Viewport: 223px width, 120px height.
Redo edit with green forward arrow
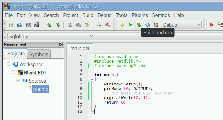tap(58, 25)
